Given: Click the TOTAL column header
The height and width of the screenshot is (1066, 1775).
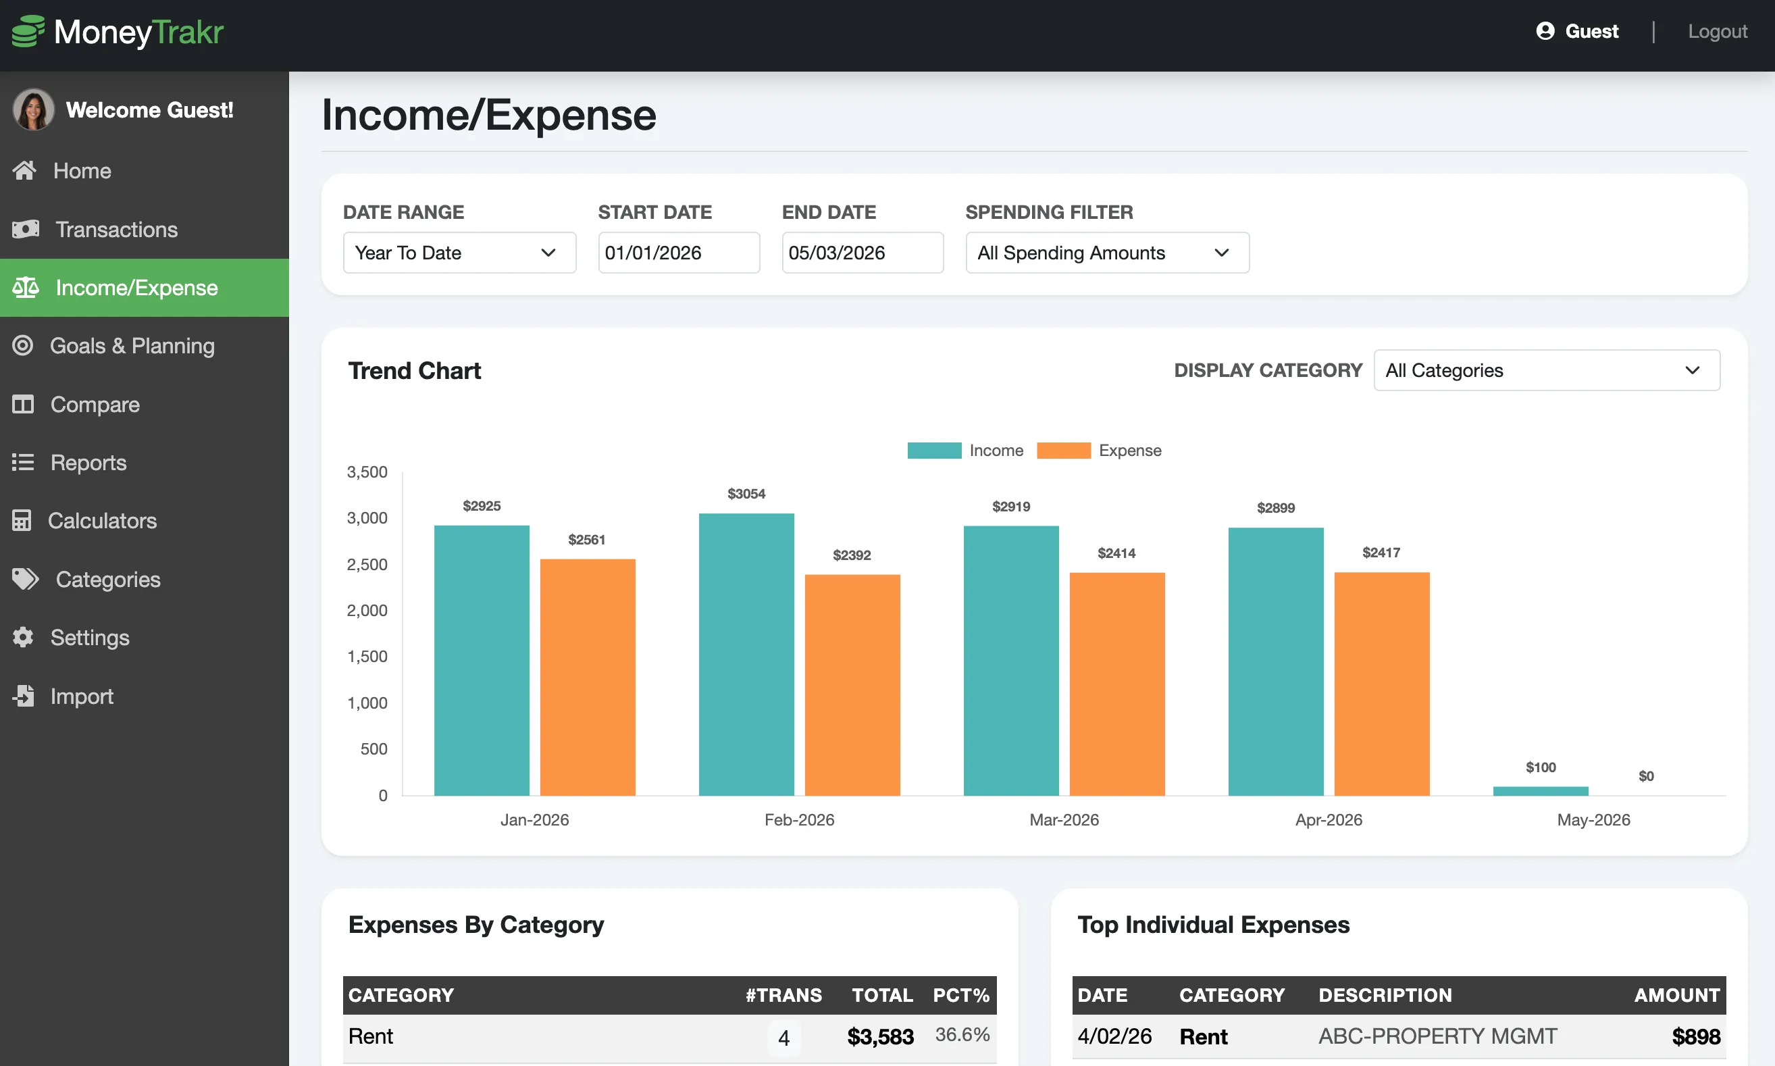Looking at the screenshot, I should [883, 996].
